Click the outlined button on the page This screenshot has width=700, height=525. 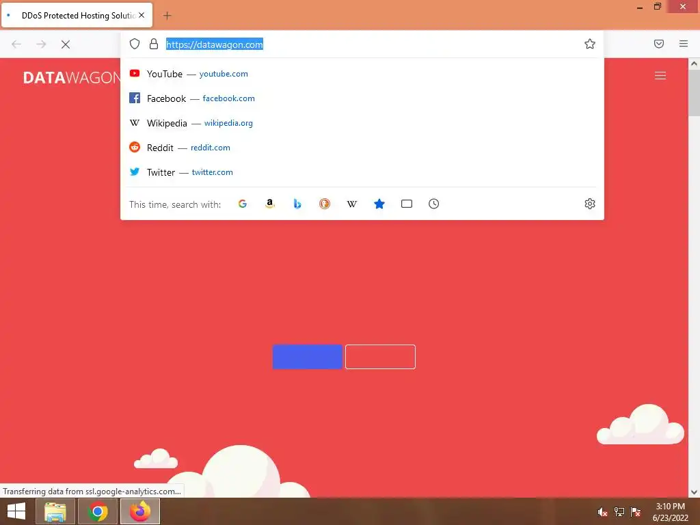click(x=380, y=357)
